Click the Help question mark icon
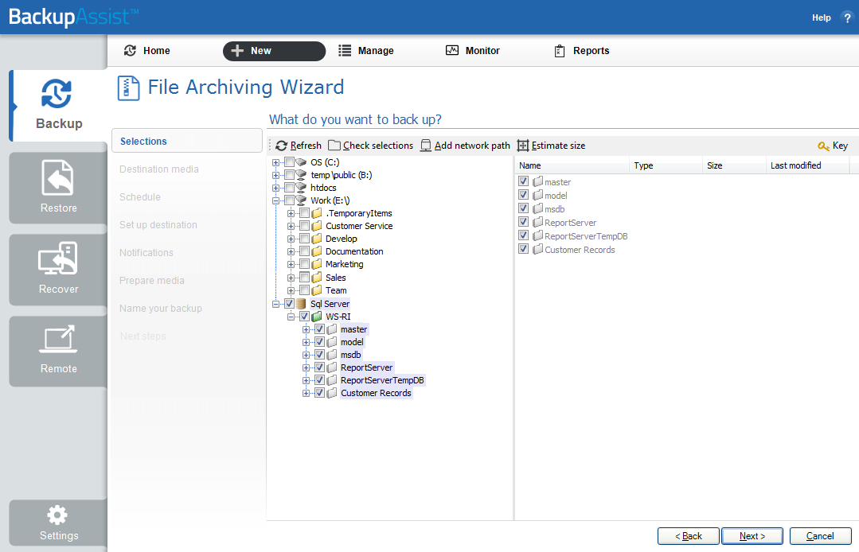 coord(848,17)
